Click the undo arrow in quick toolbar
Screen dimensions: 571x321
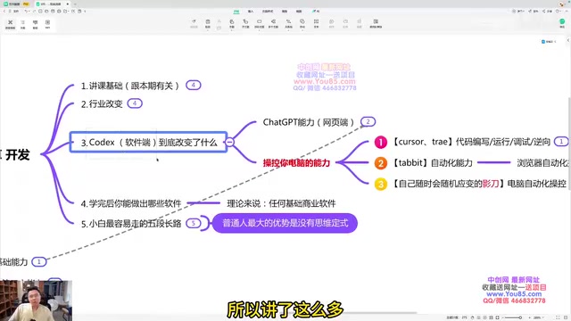(x=26, y=12)
